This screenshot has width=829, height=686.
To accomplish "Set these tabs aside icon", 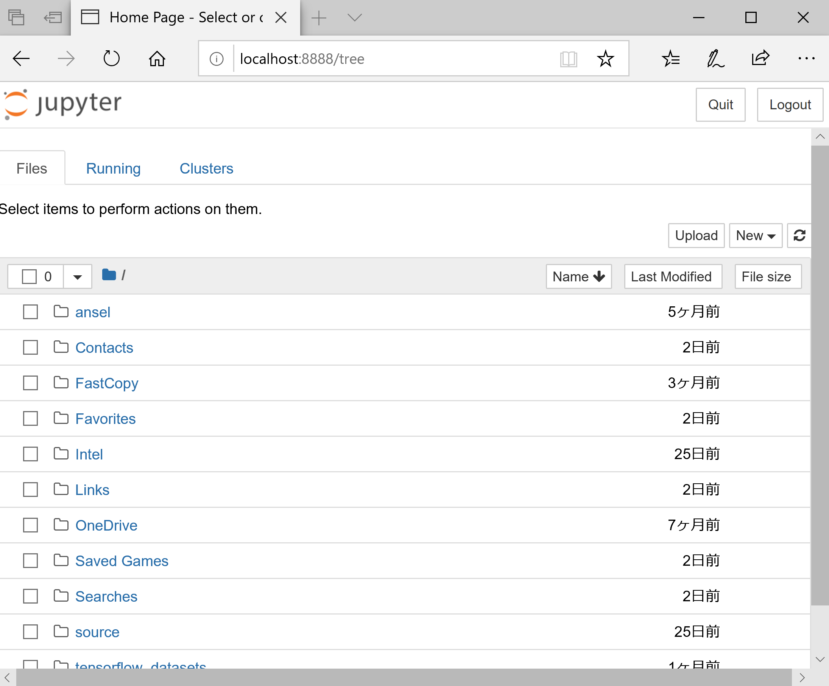I will click(53, 17).
